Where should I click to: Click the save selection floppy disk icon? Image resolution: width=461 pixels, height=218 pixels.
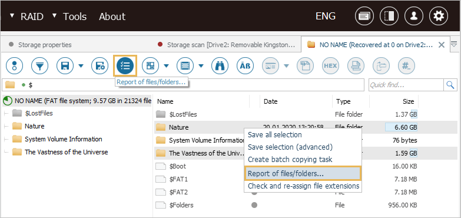[65, 65]
